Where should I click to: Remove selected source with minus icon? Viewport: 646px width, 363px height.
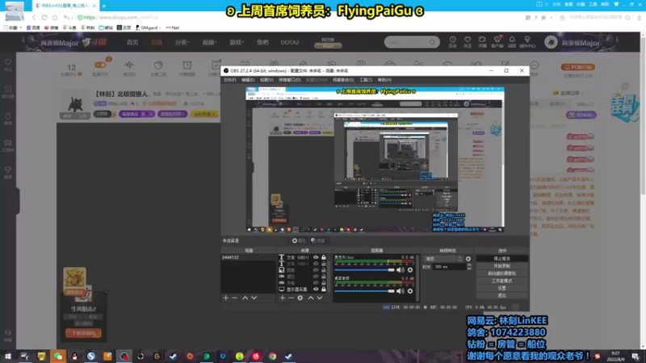(x=292, y=298)
